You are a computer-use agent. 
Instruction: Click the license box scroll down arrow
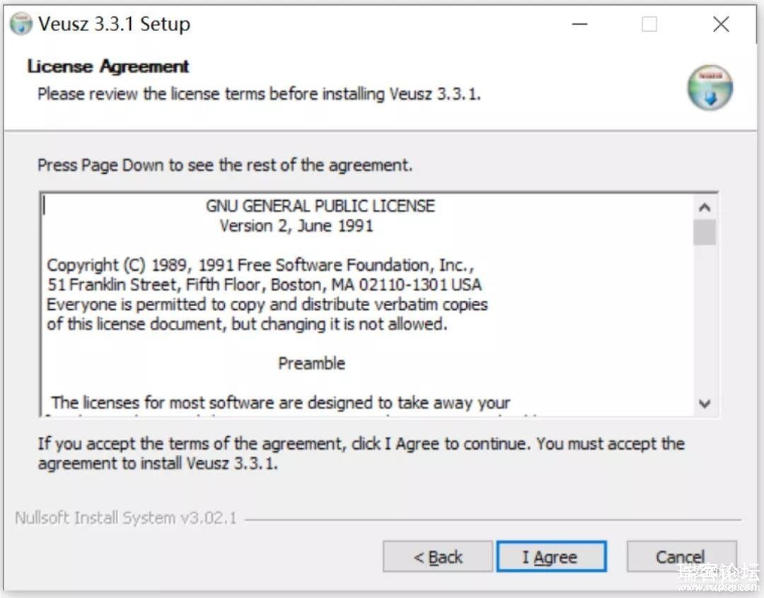(705, 404)
